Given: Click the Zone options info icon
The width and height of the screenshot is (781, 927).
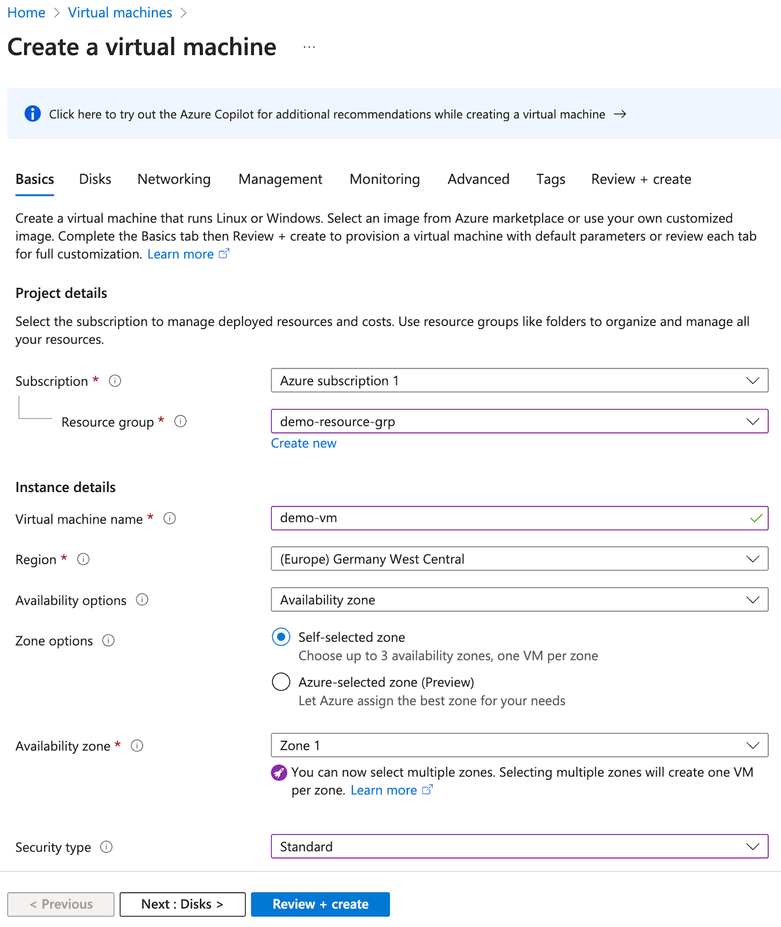Looking at the screenshot, I should [108, 641].
